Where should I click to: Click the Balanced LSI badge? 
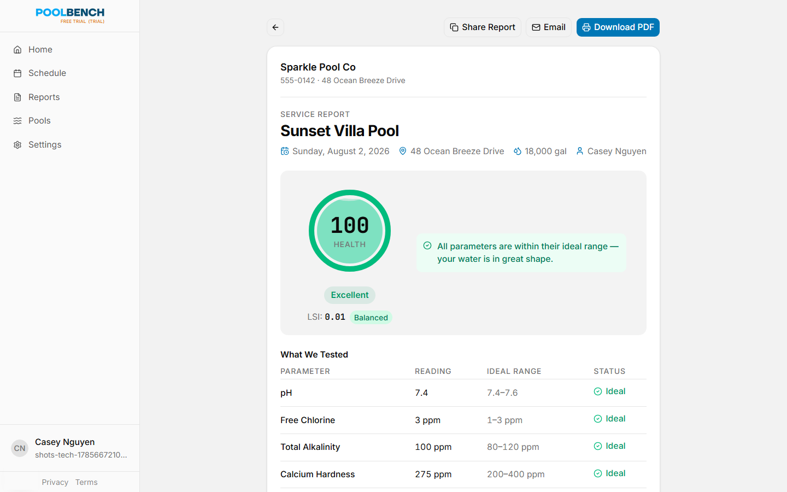(x=371, y=318)
